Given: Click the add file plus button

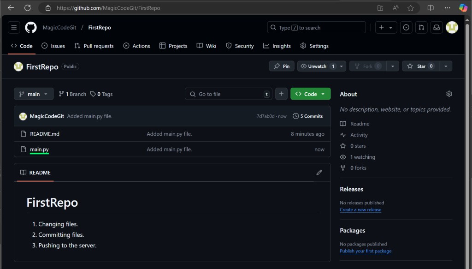Looking at the screenshot, I should tap(281, 94).
